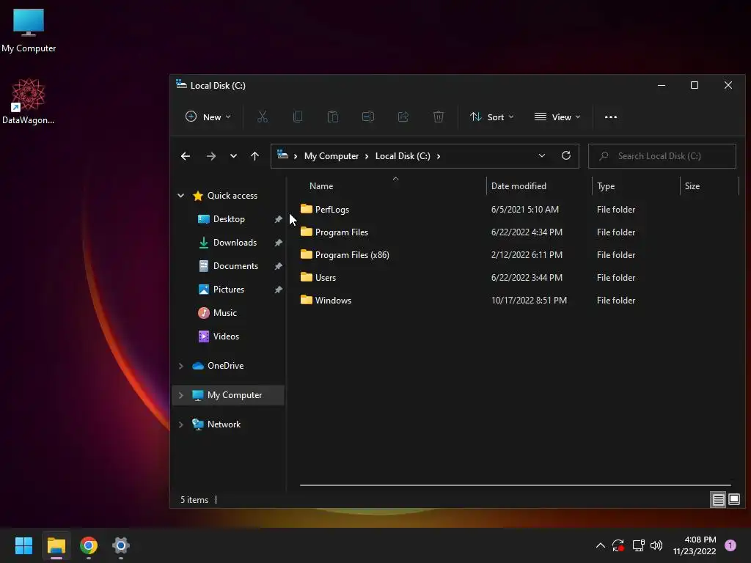The height and width of the screenshot is (563, 751).
Task: Select Desktop in Quick access
Action: (x=229, y=218)
